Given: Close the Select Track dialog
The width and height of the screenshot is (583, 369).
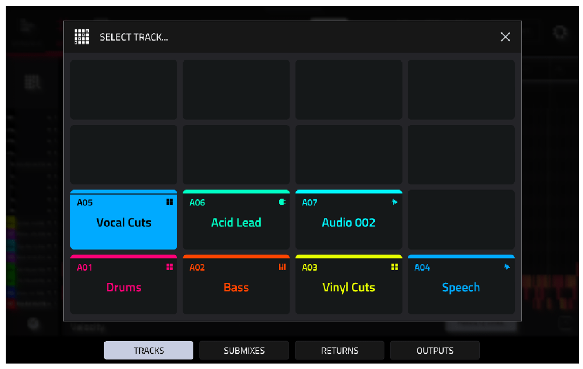Looking at the screenshot, I should coord(505,37).
